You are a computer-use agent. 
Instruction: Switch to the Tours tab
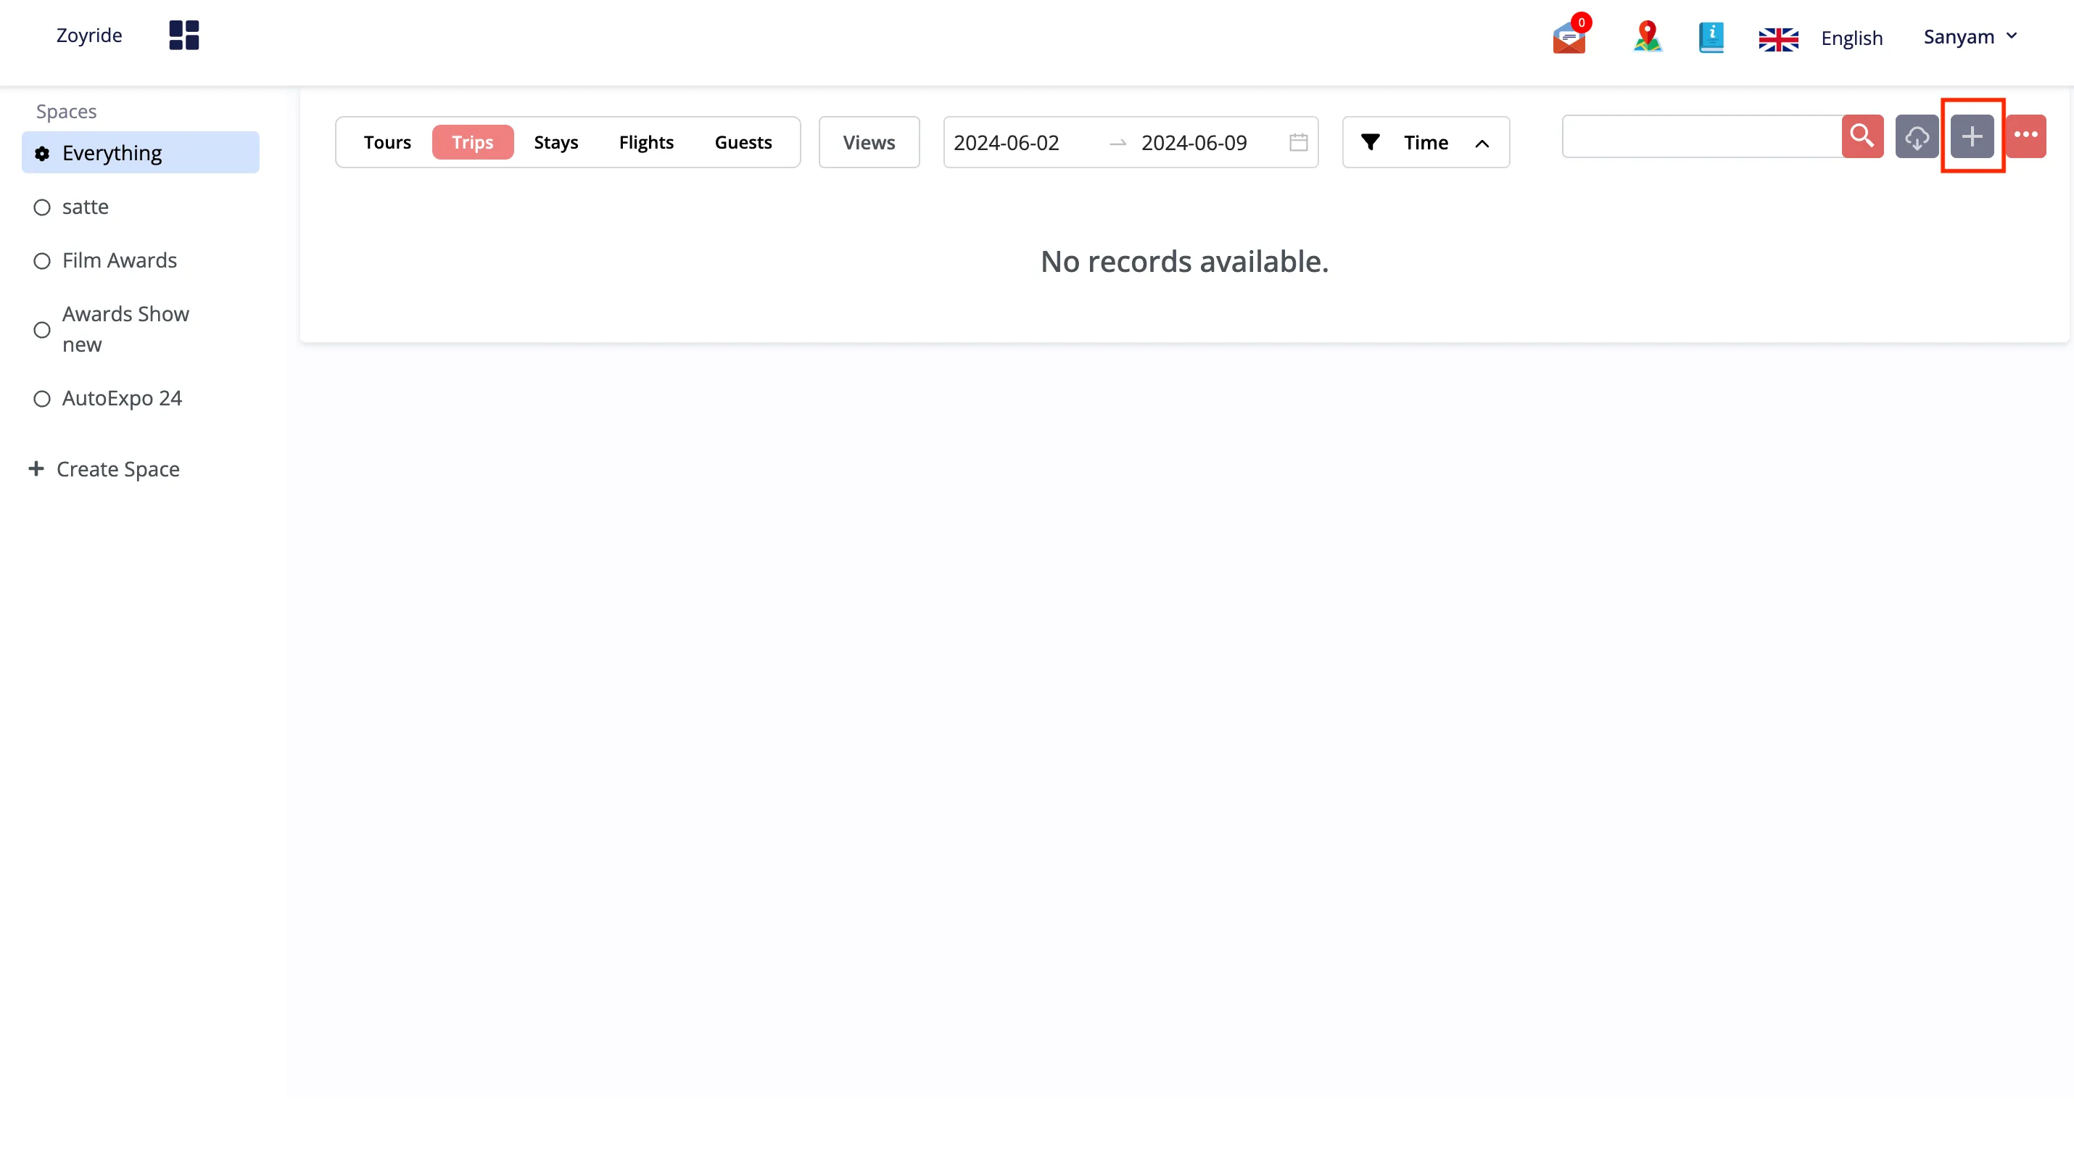387,143
